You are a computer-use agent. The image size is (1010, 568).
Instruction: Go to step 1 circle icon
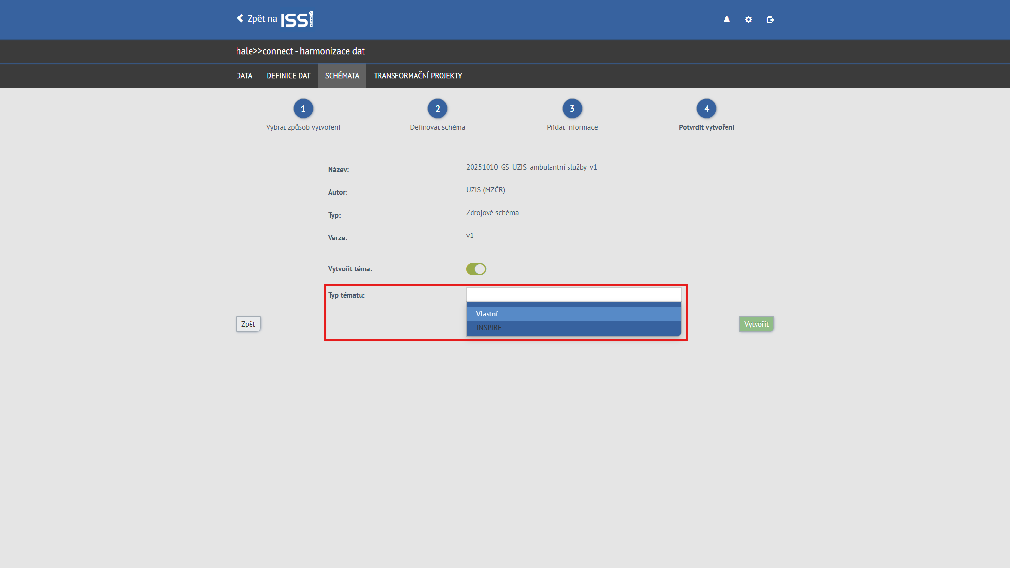pyautogui.click(x=303, y=109)
